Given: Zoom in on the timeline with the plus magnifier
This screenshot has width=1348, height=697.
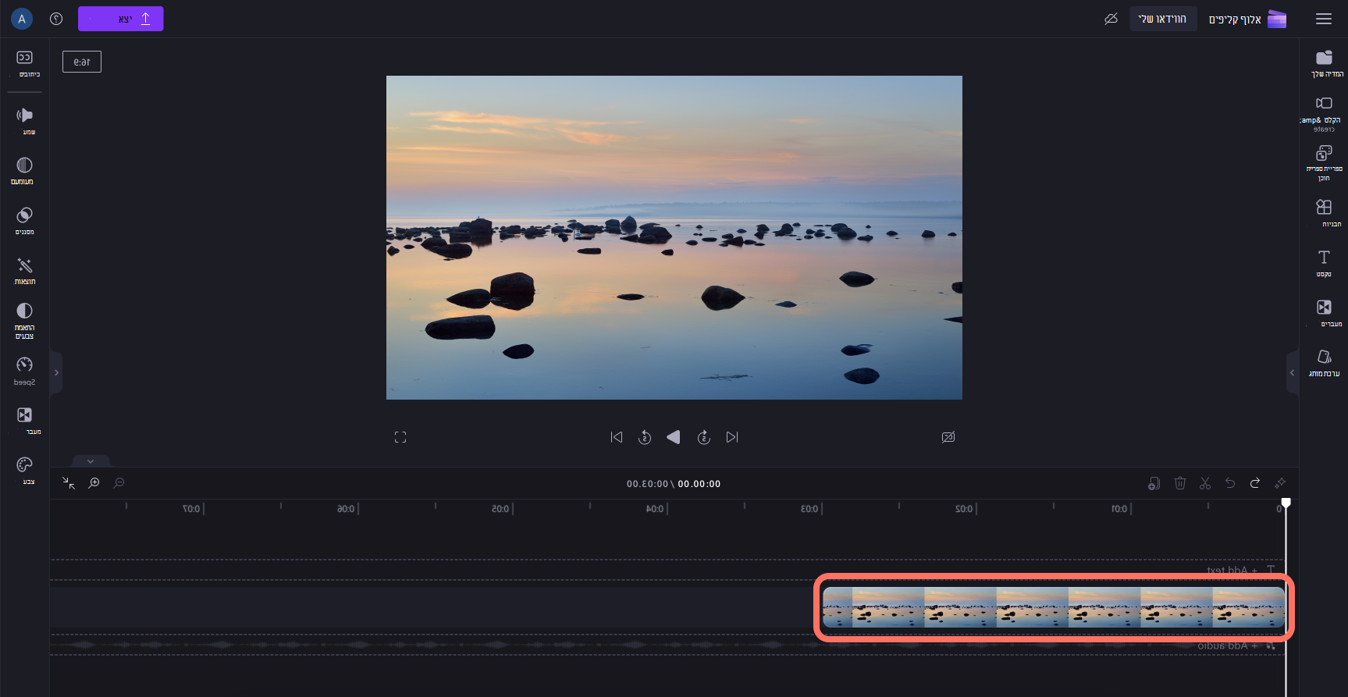Looking at the screenshot, I should point(94,483).
